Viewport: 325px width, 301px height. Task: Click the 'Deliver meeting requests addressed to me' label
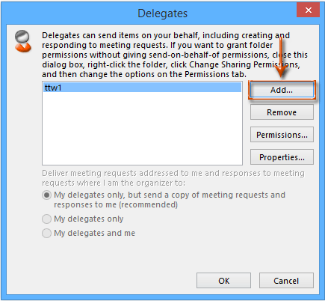pos(173,178)
